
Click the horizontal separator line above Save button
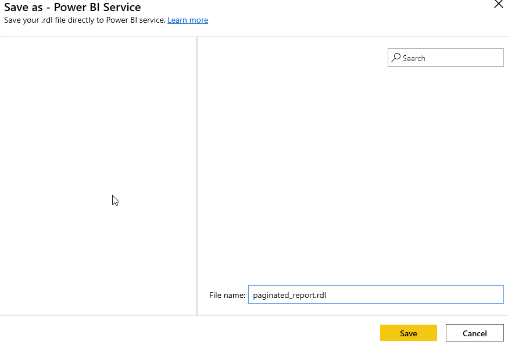[254, 315]
